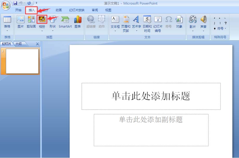Expand the 相册 dropdown arrow
The image size is (239, 158).
point(42,31)
